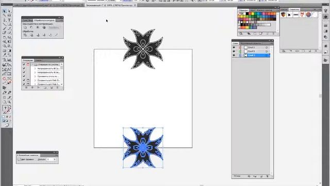Toggle checkmark of first Непрозрачность 40 action
Image resolution: width=330 pixels, height=186 pixels.
tap(24, 68)
